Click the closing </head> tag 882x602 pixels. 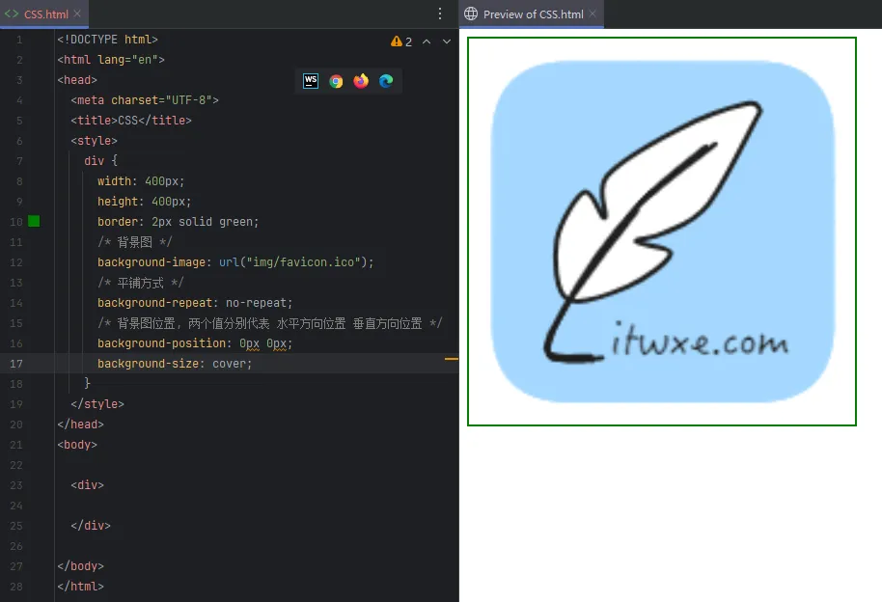[80, 424]
